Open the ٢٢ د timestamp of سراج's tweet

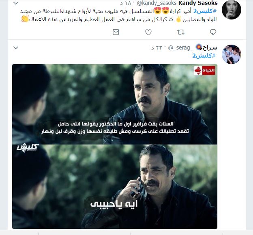(157, 48)
